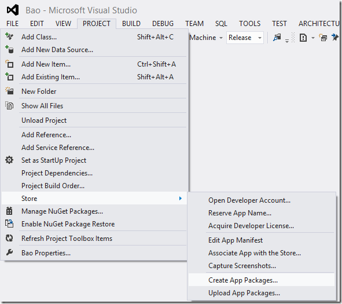Viewport: 342px width, 304px height.
Task: Click the New Folder icon
Action: tap(9, 91)
